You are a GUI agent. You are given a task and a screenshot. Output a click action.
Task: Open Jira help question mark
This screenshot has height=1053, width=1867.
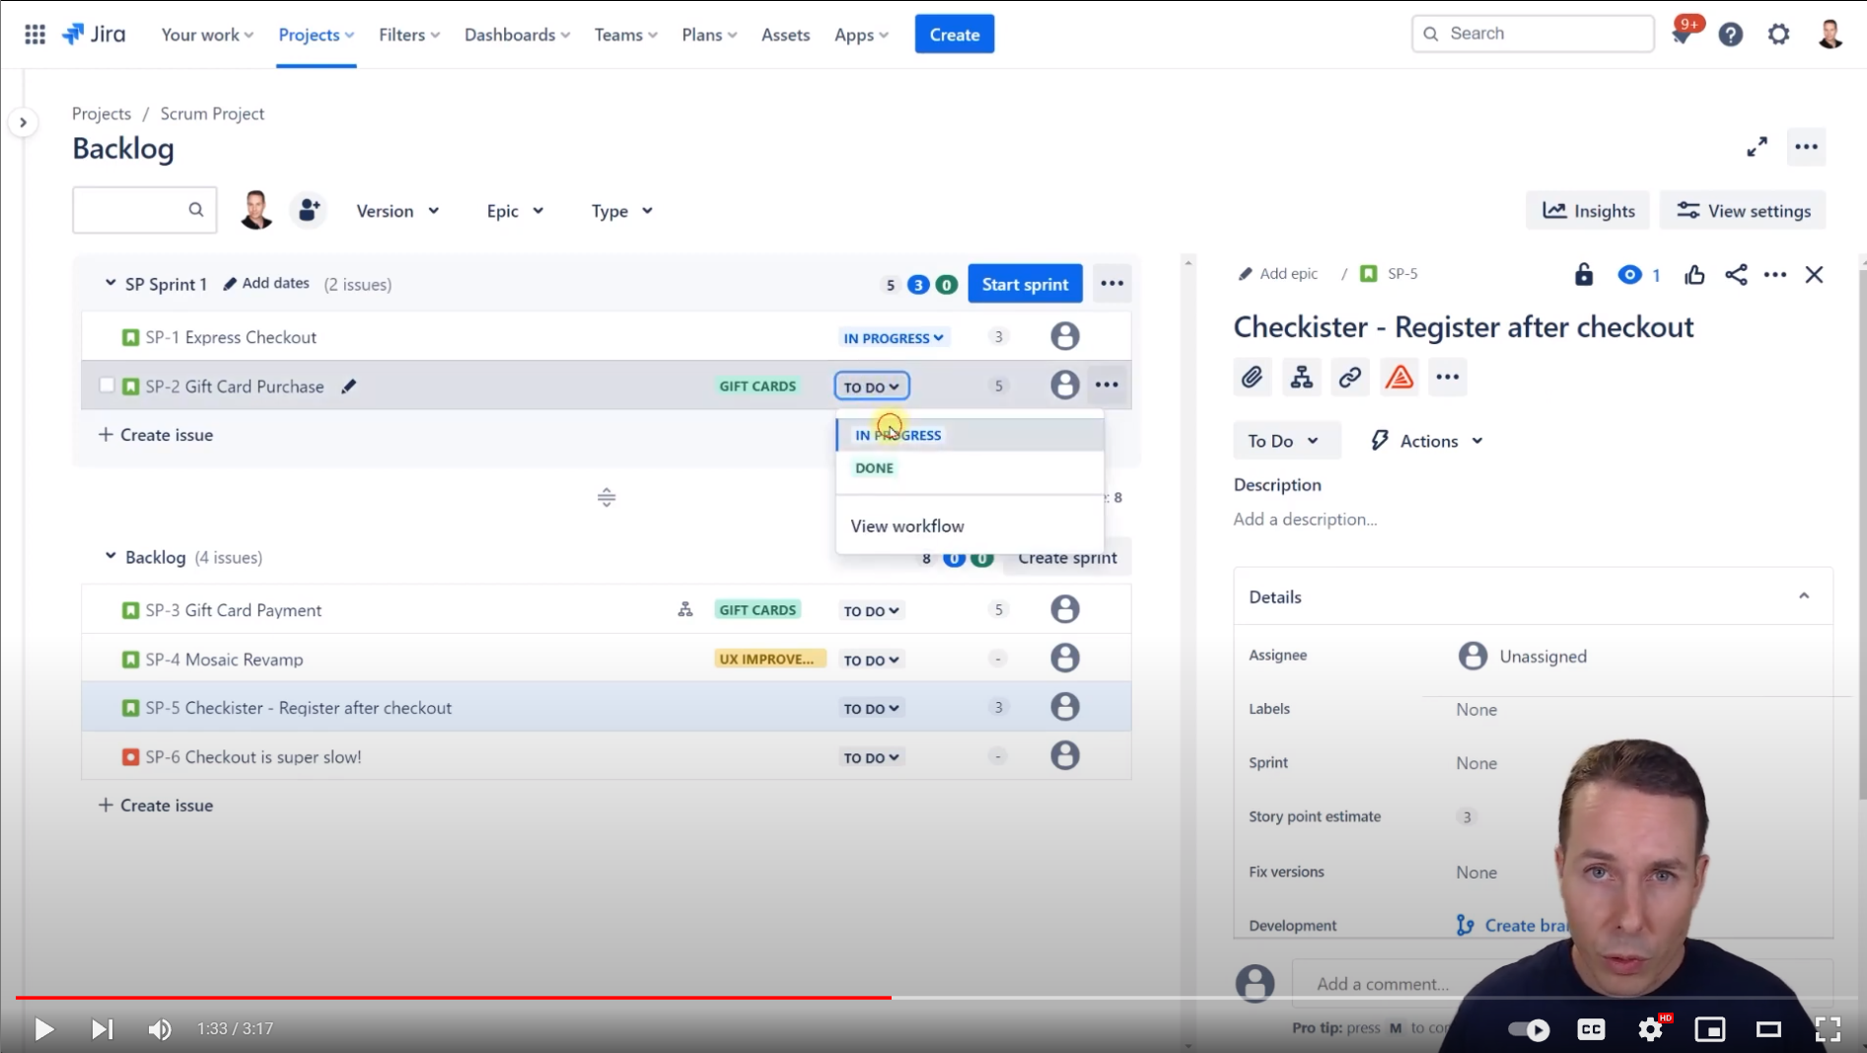[1730, 35]
